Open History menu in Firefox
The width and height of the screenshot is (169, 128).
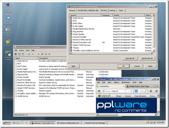116,82
